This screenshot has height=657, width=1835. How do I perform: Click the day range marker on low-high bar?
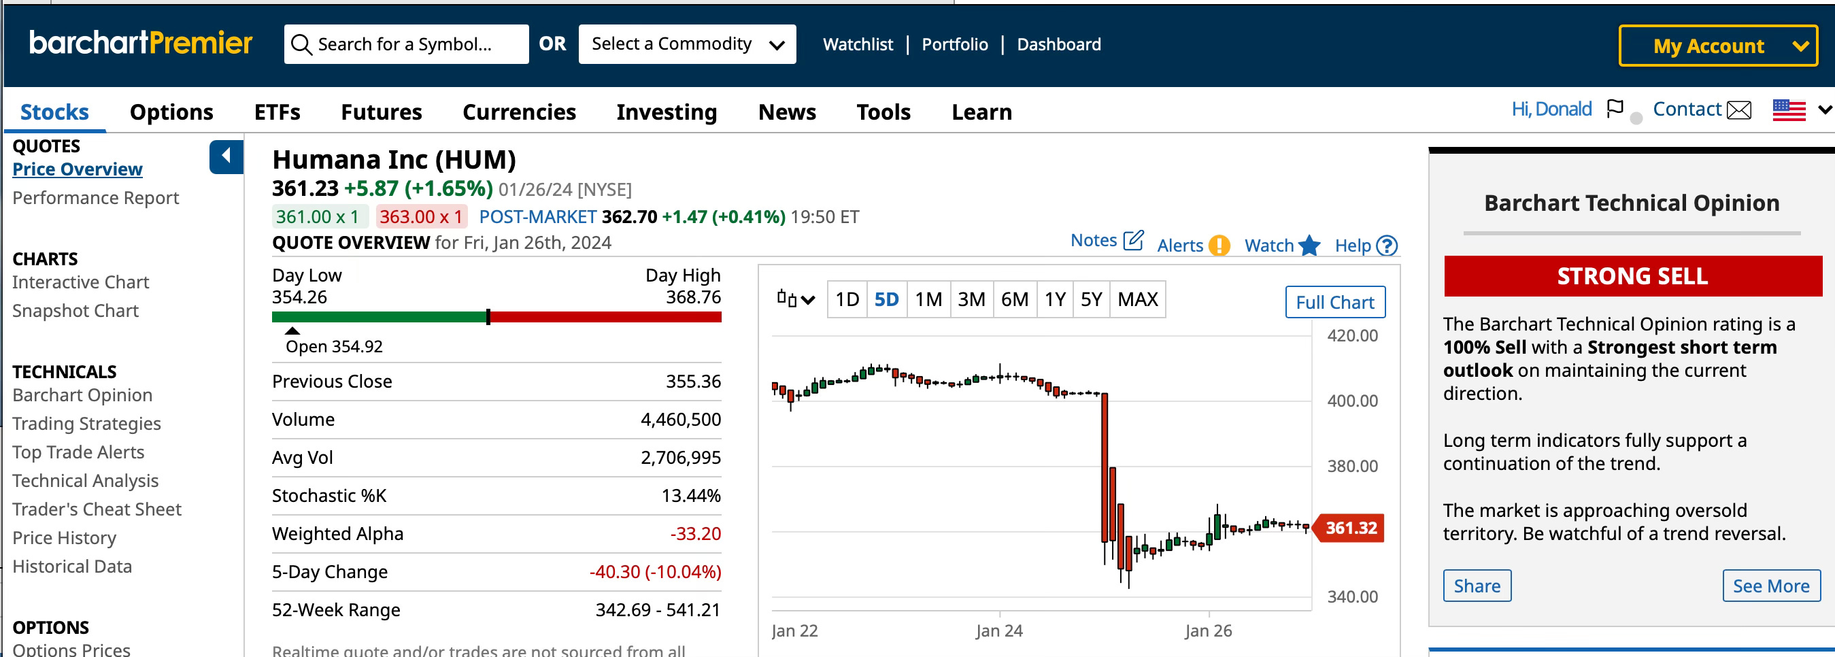[488, 317]
